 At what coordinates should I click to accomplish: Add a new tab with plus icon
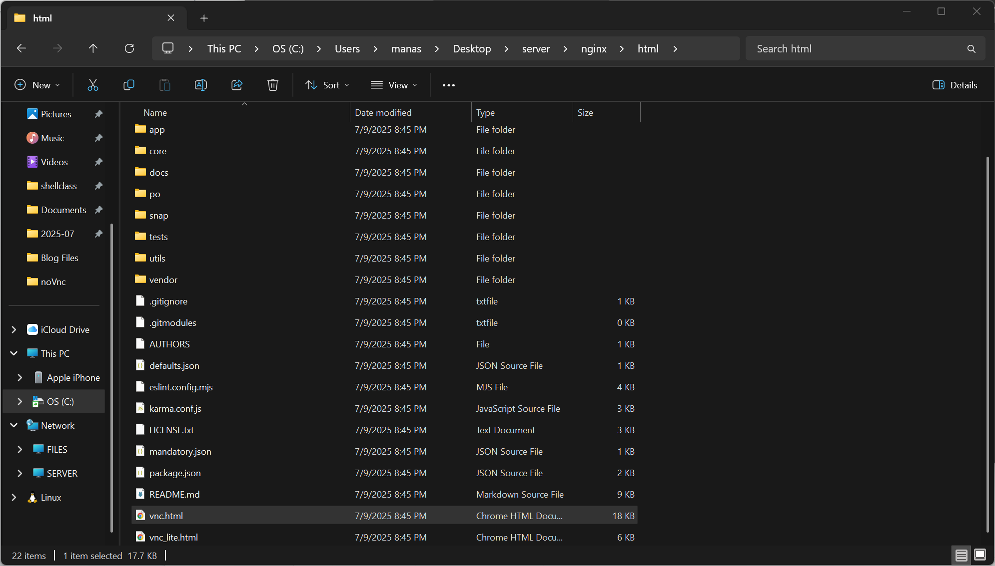[204, 18]
